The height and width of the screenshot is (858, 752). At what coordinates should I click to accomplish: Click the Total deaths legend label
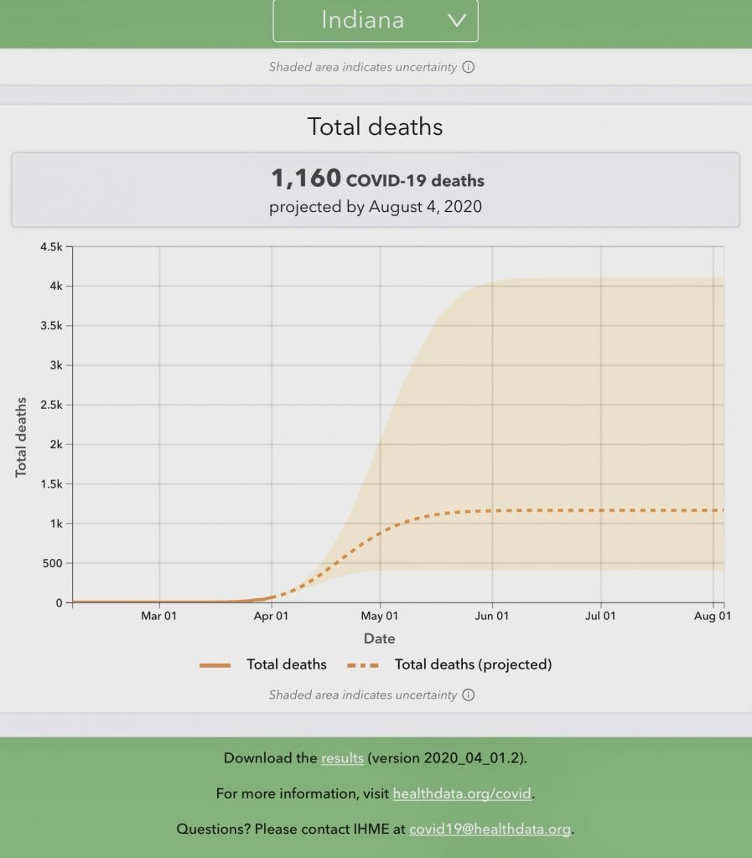click(x=286, y=664)
